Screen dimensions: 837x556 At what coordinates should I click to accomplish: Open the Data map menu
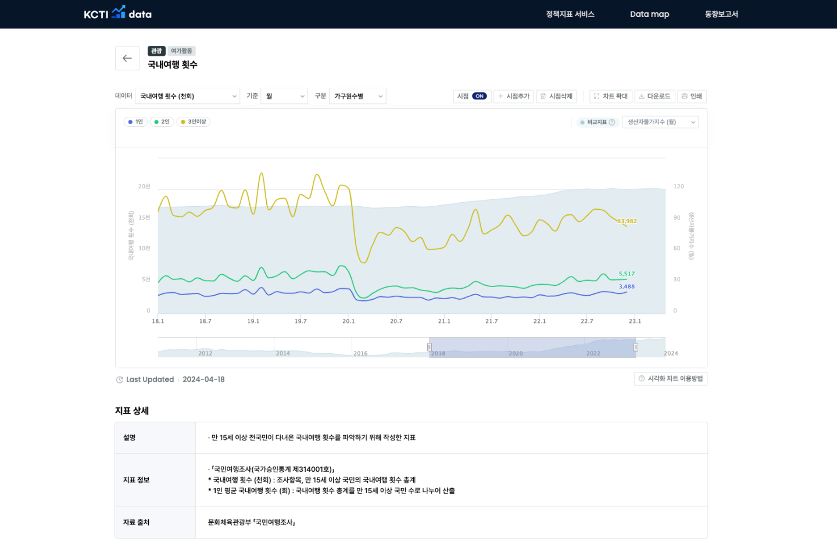point(649,14)
